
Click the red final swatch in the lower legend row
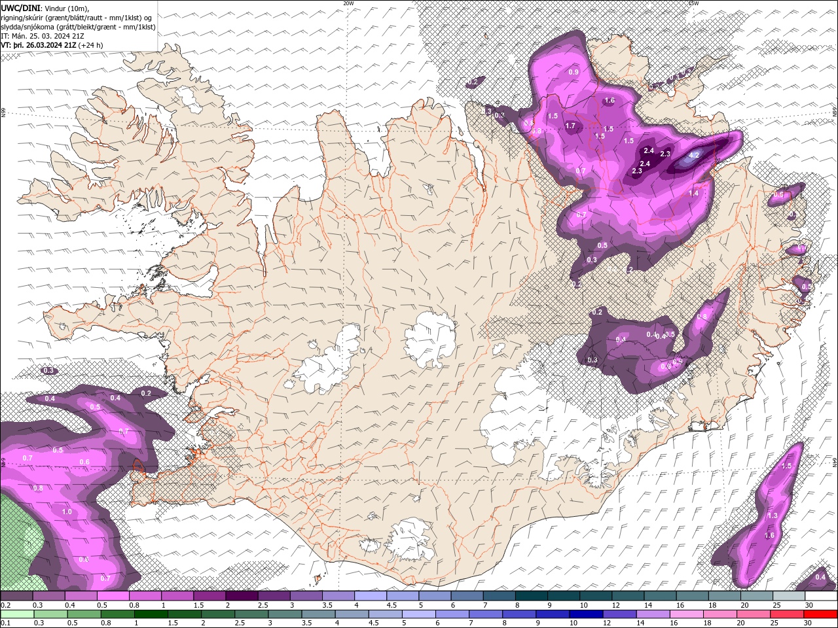[820, 614]
